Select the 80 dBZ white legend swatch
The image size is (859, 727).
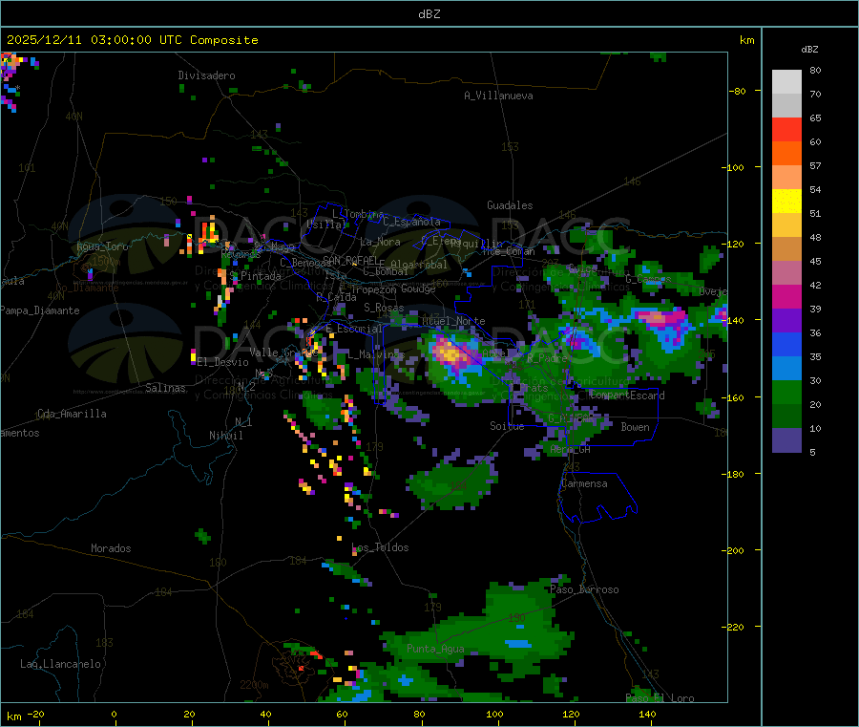(x=786, y=82)
